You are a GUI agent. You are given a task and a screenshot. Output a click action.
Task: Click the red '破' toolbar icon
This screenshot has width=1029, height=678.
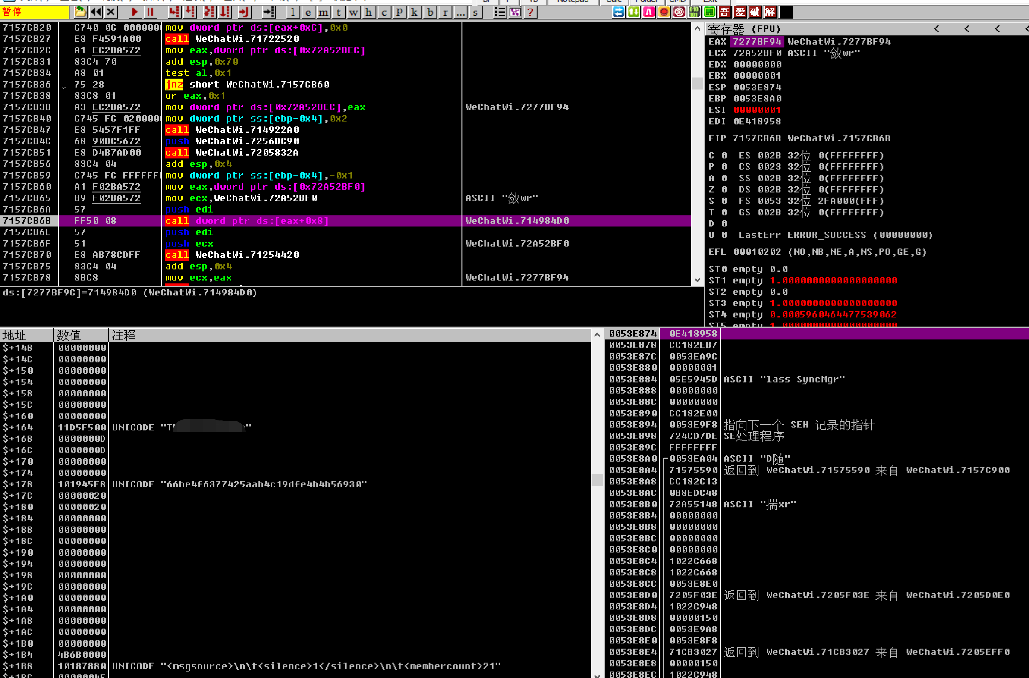[755, 12]
